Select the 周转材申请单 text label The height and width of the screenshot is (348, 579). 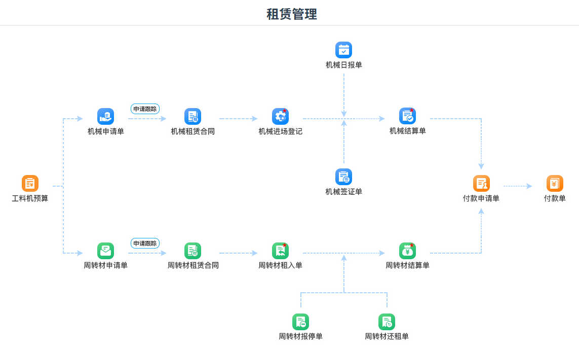point(105,265)
